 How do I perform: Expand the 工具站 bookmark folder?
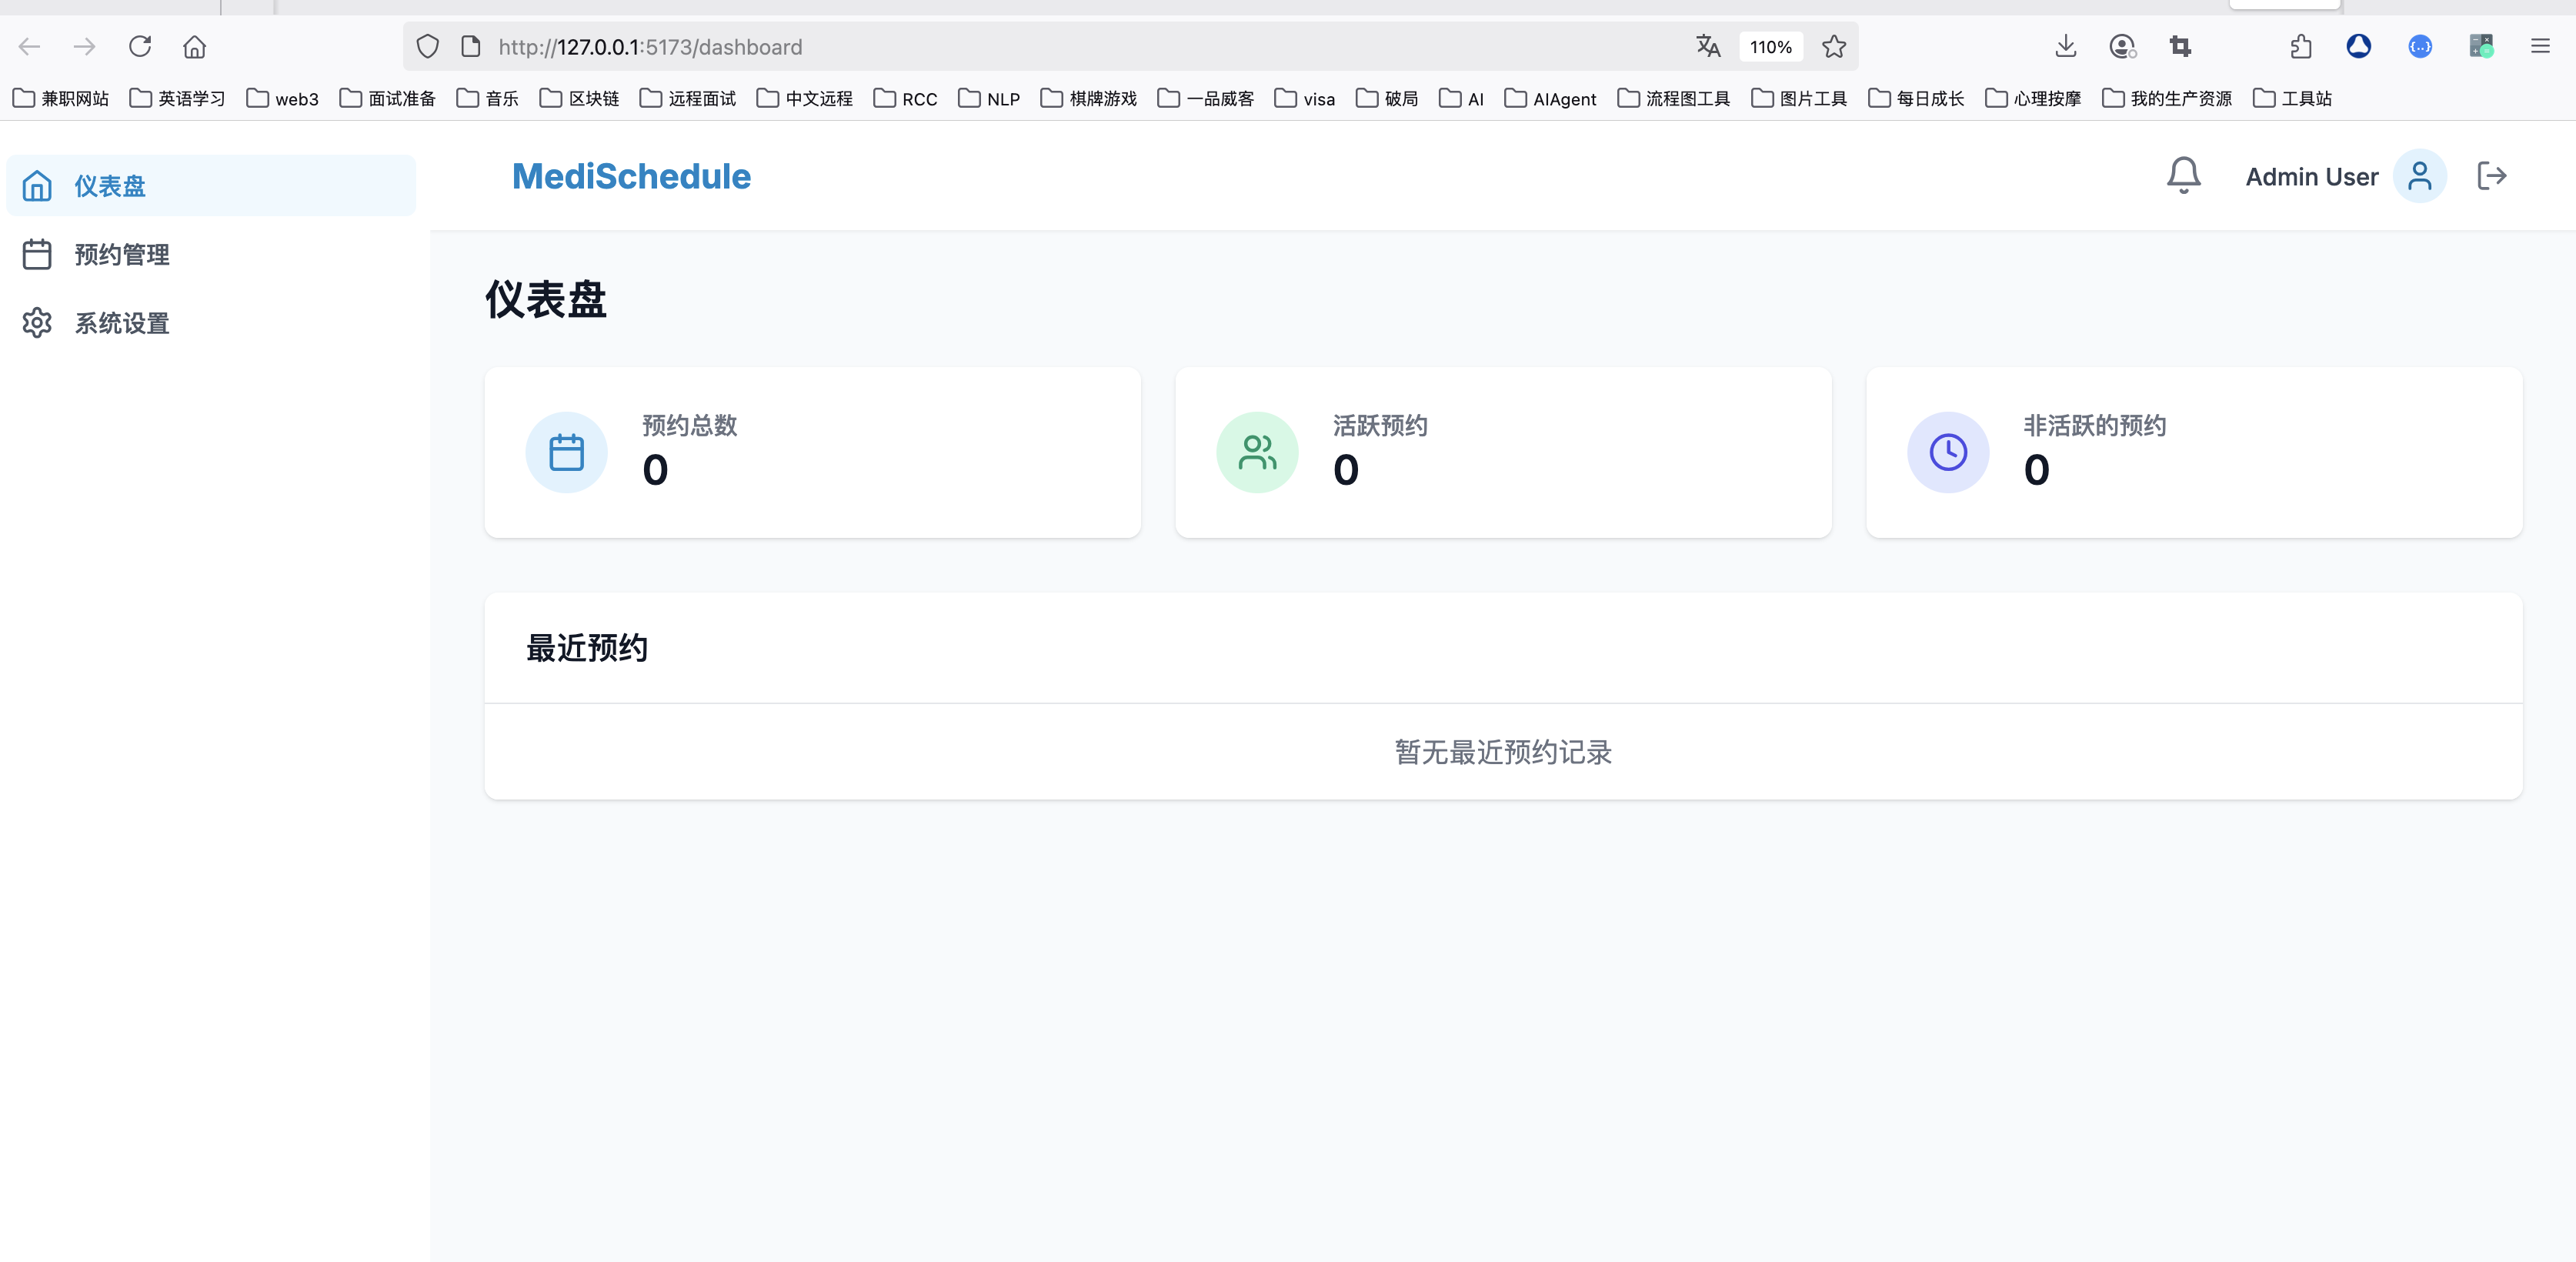click(x=2292, y=98)
